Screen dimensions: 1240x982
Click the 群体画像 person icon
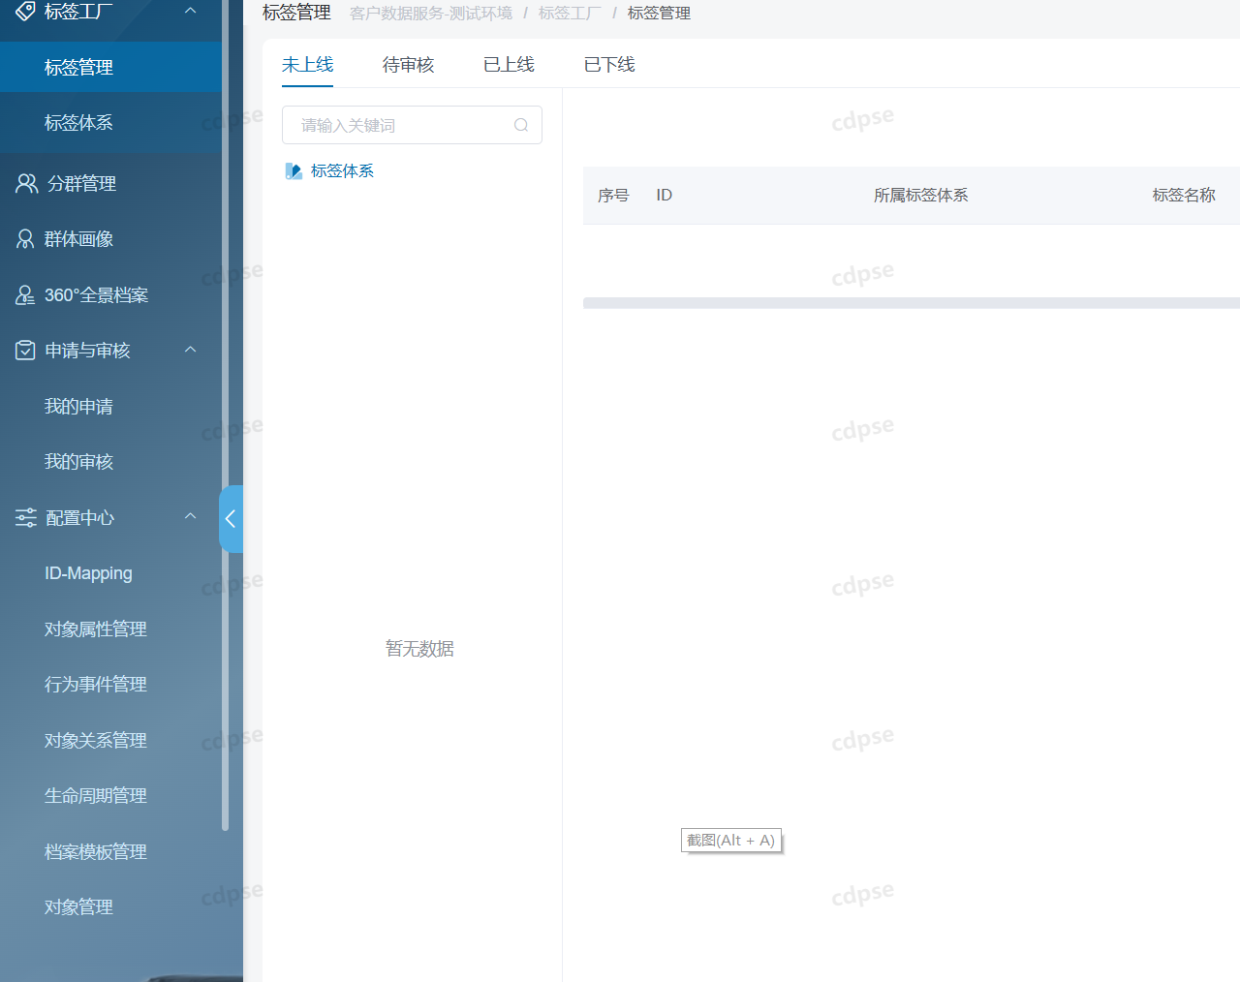[25, 239]
